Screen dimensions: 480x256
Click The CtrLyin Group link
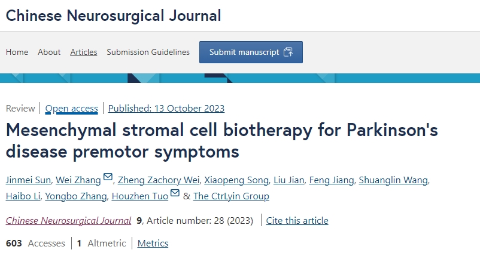click(x=232, y=196)
